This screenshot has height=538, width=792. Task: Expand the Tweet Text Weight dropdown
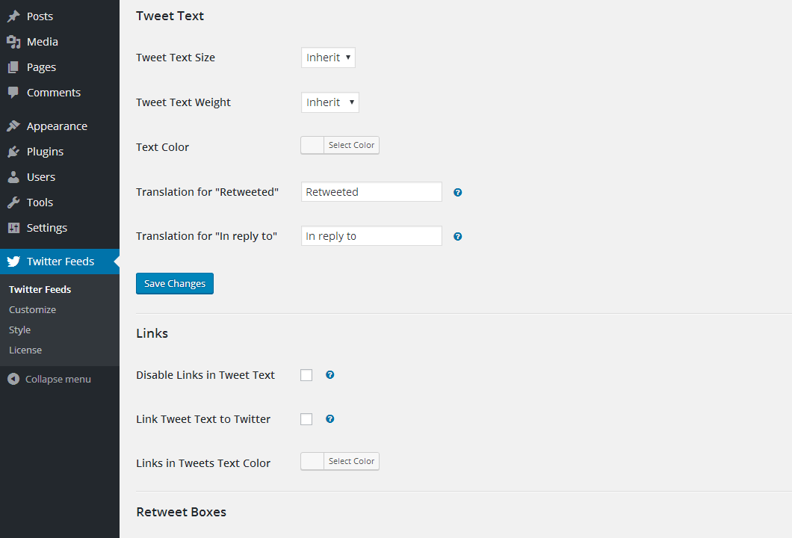[x=330, y=102]
